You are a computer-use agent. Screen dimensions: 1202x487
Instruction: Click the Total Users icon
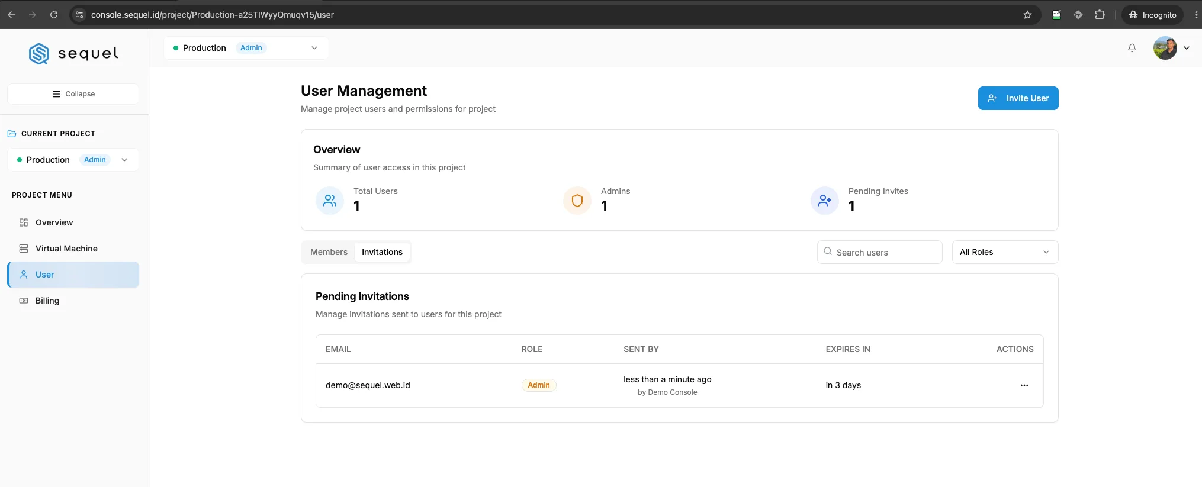point(330,201)
